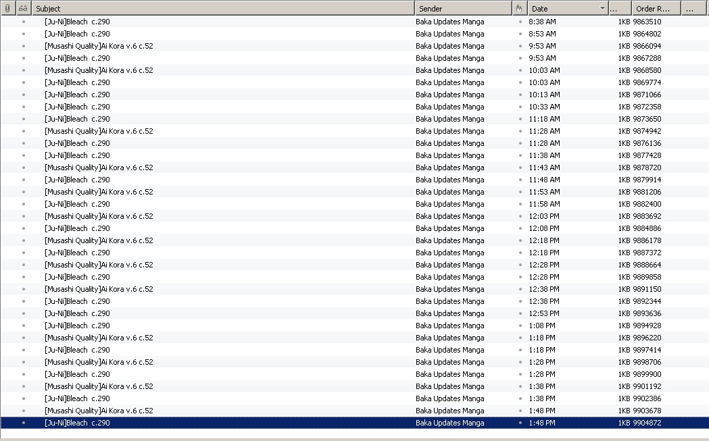Select Bleach c.290 subject at 1:08 PM
The image size is (709, 441).
tap(77, 326)
